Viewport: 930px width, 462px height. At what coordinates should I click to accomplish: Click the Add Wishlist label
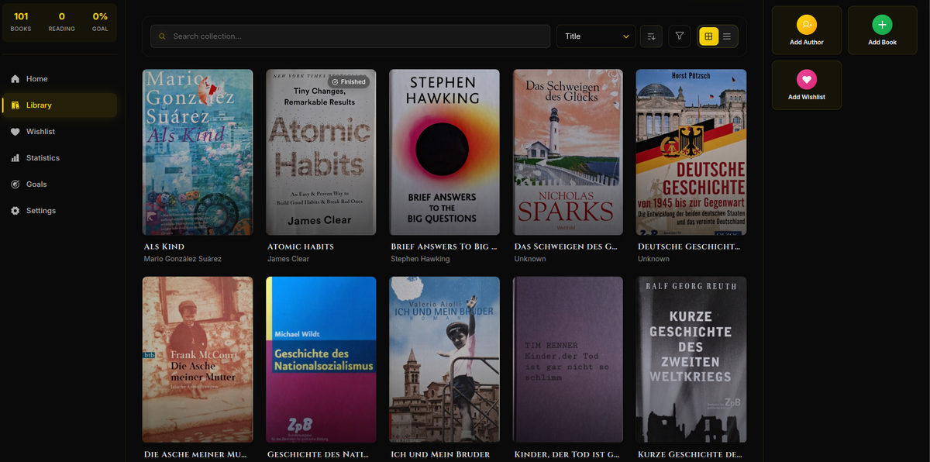(807, 97)
